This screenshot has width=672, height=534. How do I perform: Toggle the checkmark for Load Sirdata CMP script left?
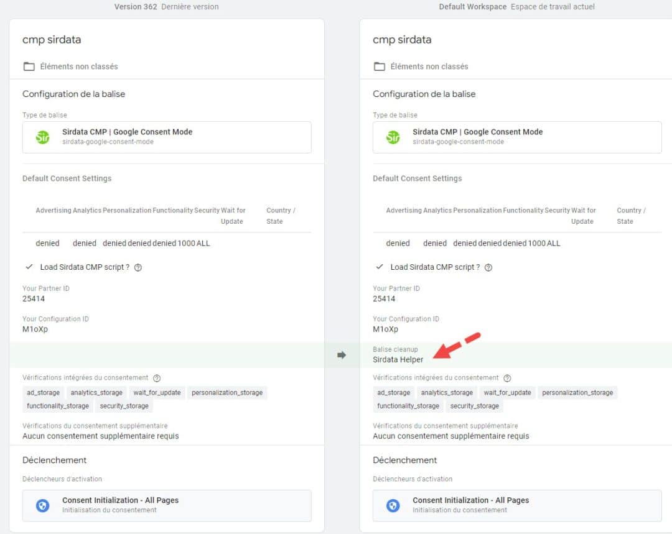click(x=28, y=267)
